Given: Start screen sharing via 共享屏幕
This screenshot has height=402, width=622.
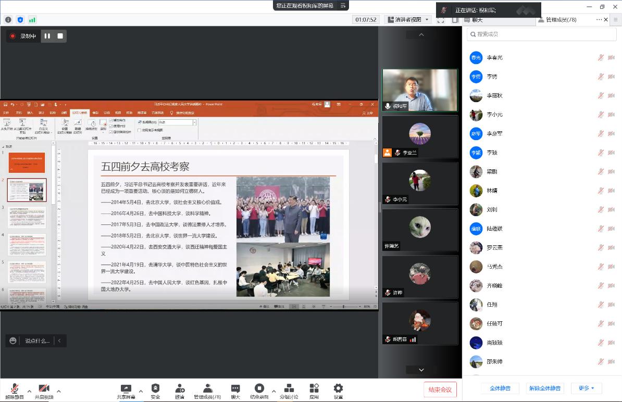Looking at the screenshot, I should click(x=126, y=390).
